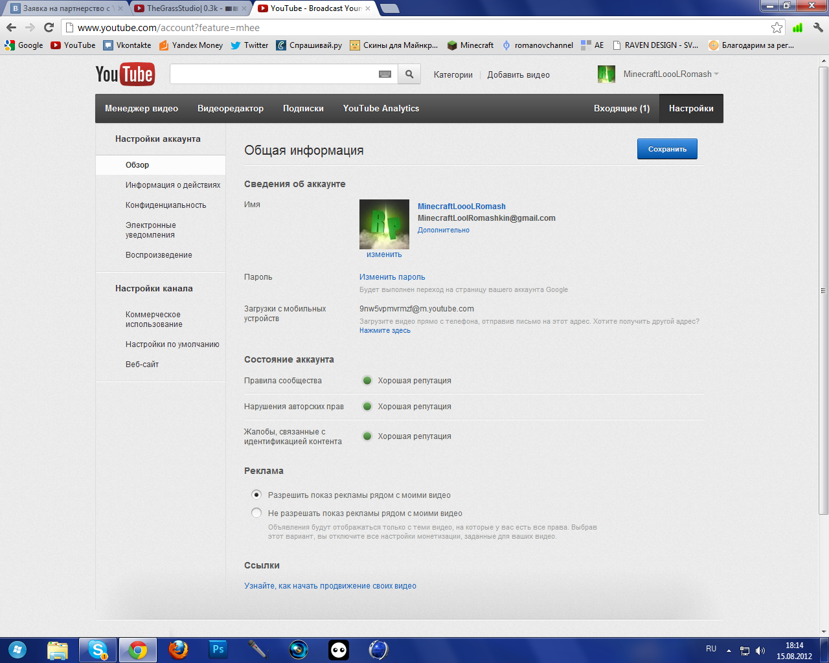Open a new browser tab
This screenshot has width=829, height=663.
[390, 8]
